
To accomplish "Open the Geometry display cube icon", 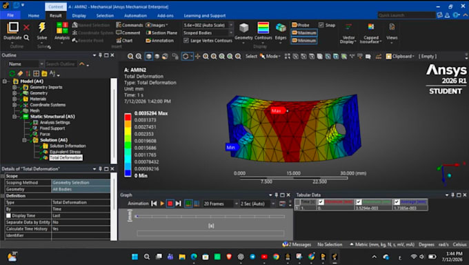I will [243, 28].
